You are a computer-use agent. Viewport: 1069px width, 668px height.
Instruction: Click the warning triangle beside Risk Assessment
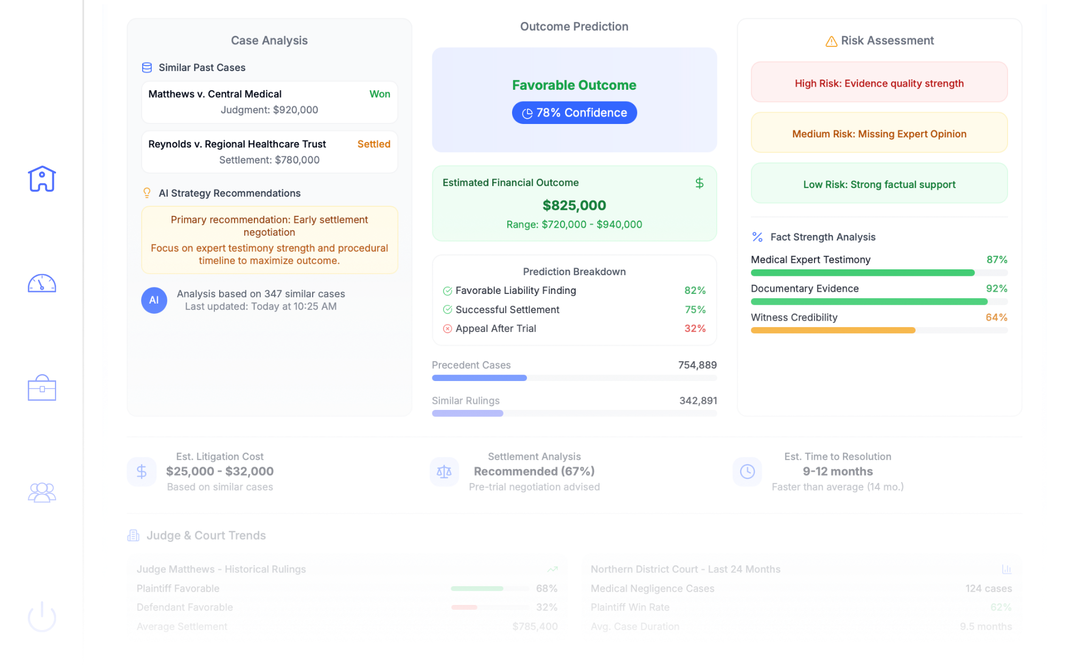pyautogui.click(x=830, y=40)
